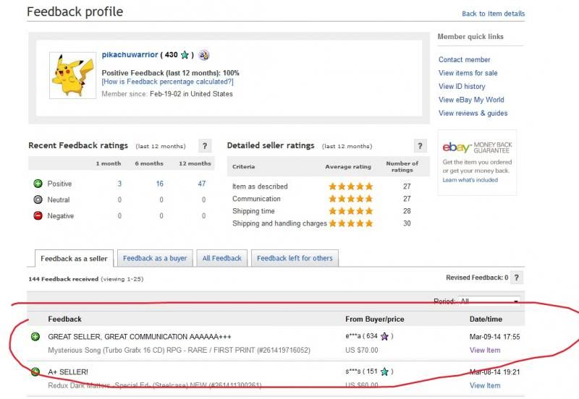Click the help question mark next to Revised Feedback
Viewport: 579px width, 399px height.
point(517,278)
